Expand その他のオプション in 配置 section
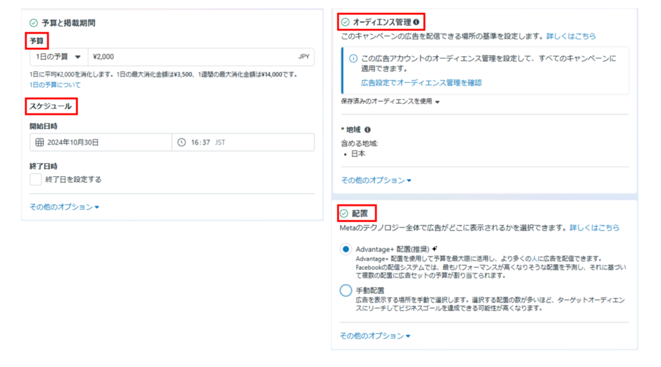Viewport: 661px width, 367px height. pos(375,335)
